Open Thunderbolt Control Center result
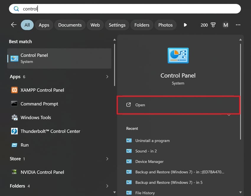Screen dimensions: 251x196 point(59,131)
